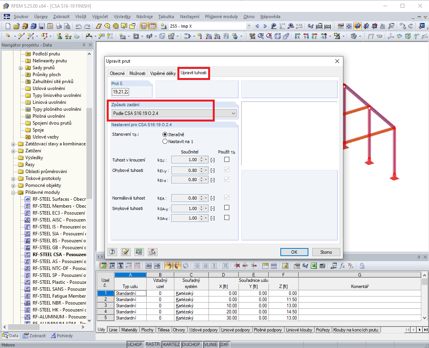Save the model with the floppy disk icon
Image resolution: width=429 pixels, height=348 pixels.
[x=42, y=26]
